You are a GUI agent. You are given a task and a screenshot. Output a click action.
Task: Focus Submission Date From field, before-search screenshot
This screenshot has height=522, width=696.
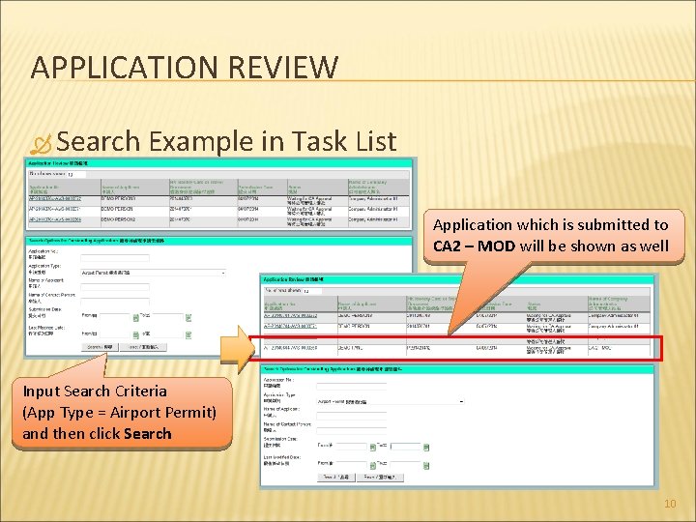(x=115, y=317)
